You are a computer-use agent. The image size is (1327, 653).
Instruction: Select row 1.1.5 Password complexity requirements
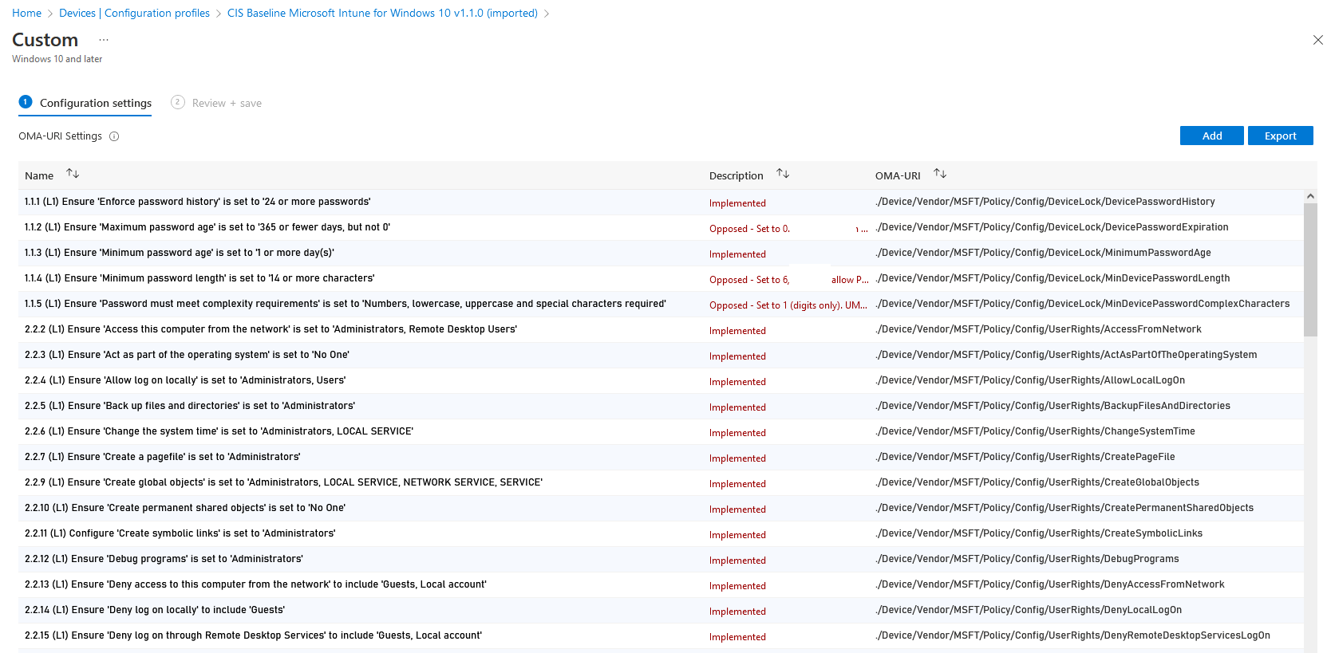[x=662, y=304]
